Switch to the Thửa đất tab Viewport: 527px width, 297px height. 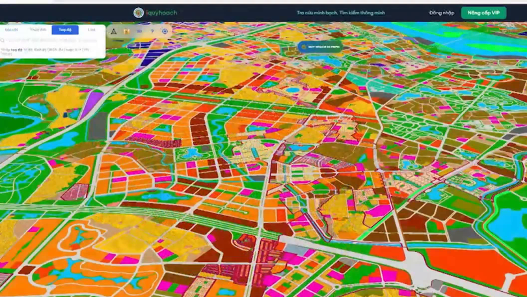click(x=38, y=29)
